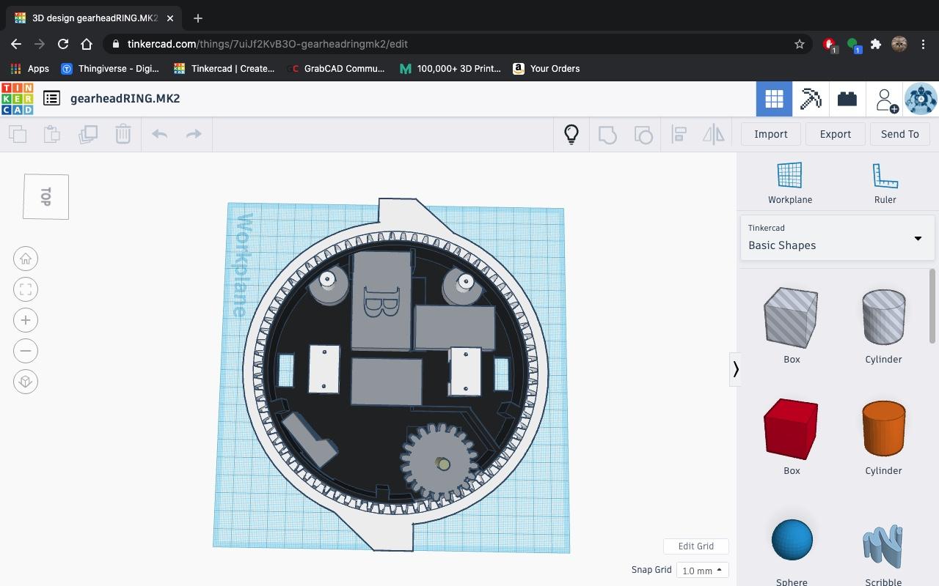Click Fit all in view button
This screenshot has height=586, width=939.
pos(26,289)
